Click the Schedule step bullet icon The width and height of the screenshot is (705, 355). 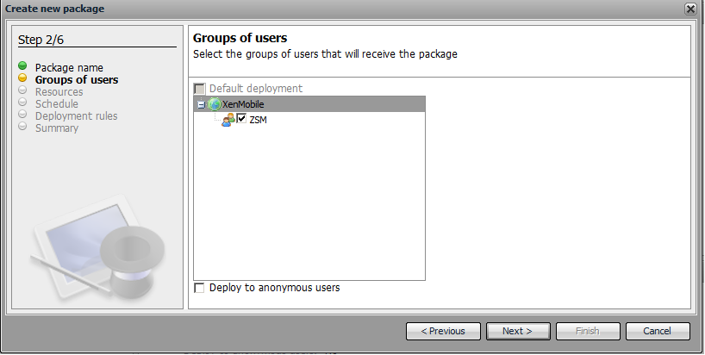22,103
